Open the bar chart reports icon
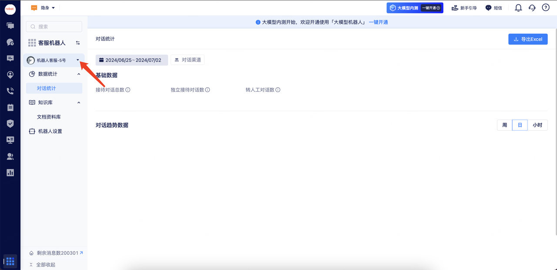 [10, 173]
